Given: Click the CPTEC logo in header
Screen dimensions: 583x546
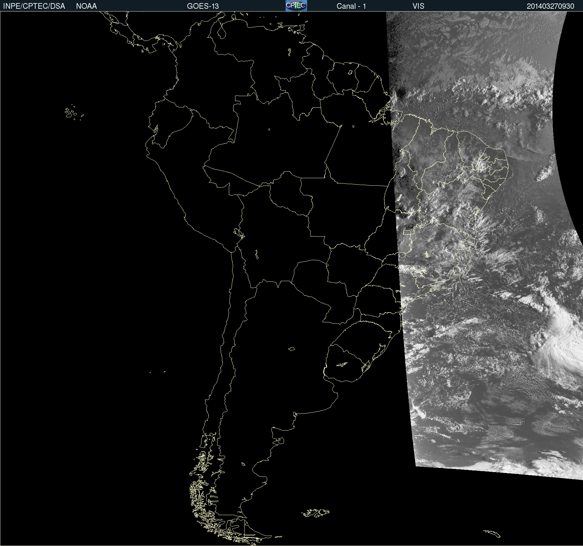Looking at the screenshot, I should point(296,6).
